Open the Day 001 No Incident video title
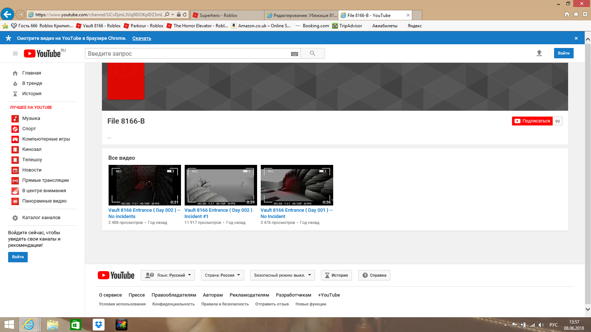The width and height of the screenshot is (591, 332). 297,213
